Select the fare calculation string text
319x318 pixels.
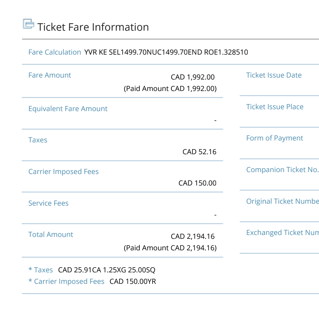tap(166, 52)
